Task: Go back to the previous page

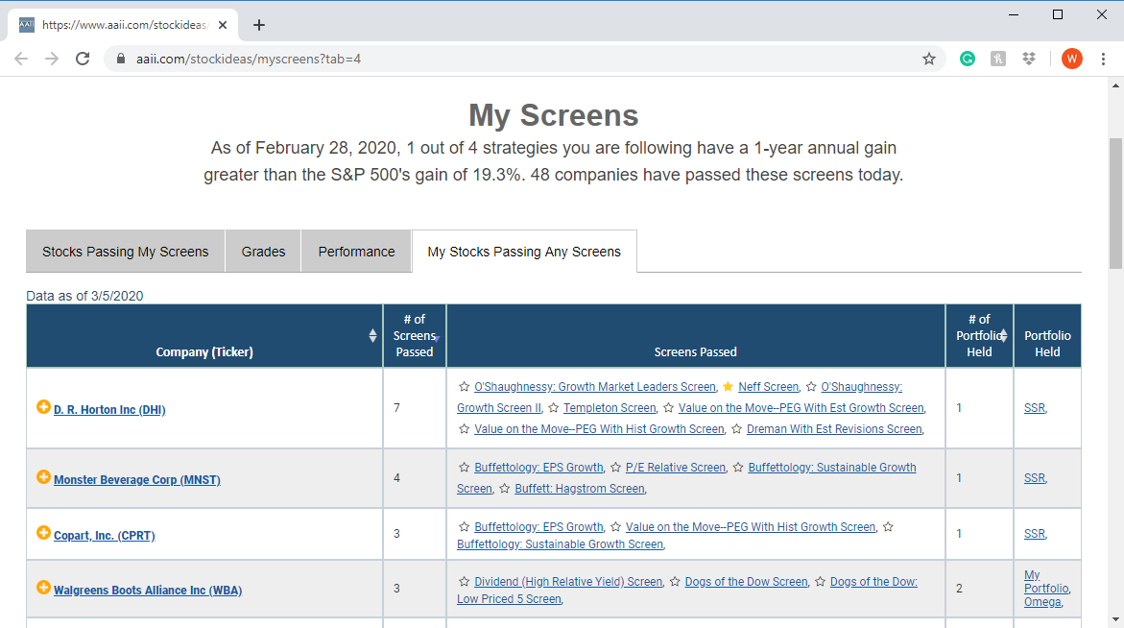Action: point(21,59)
